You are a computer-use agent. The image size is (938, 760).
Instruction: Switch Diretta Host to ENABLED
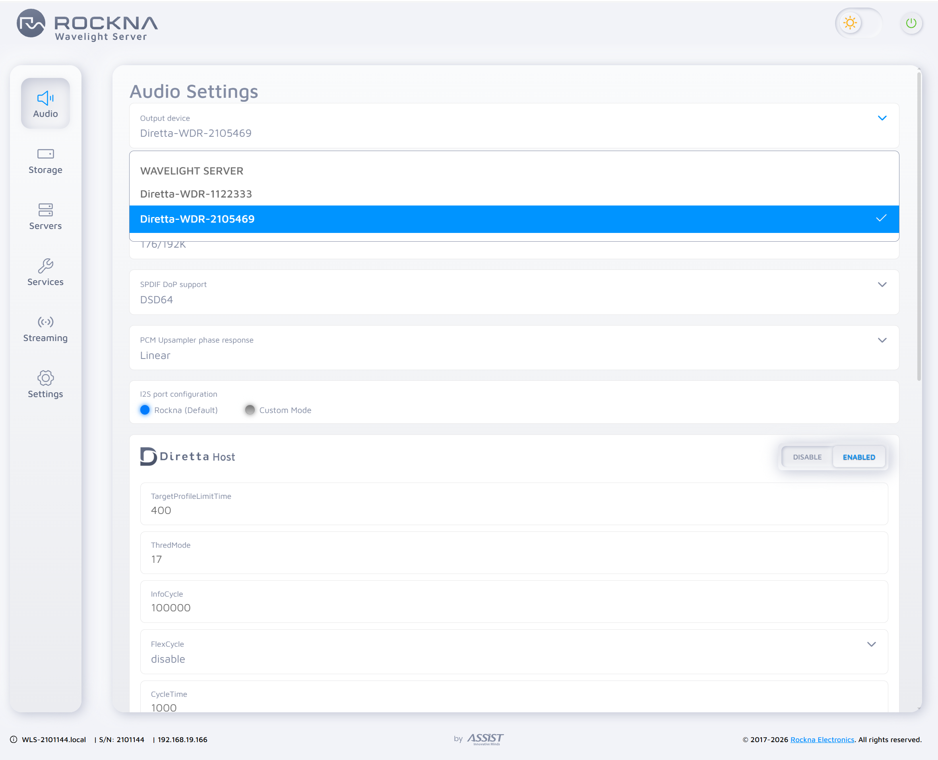tap(859, 457)
